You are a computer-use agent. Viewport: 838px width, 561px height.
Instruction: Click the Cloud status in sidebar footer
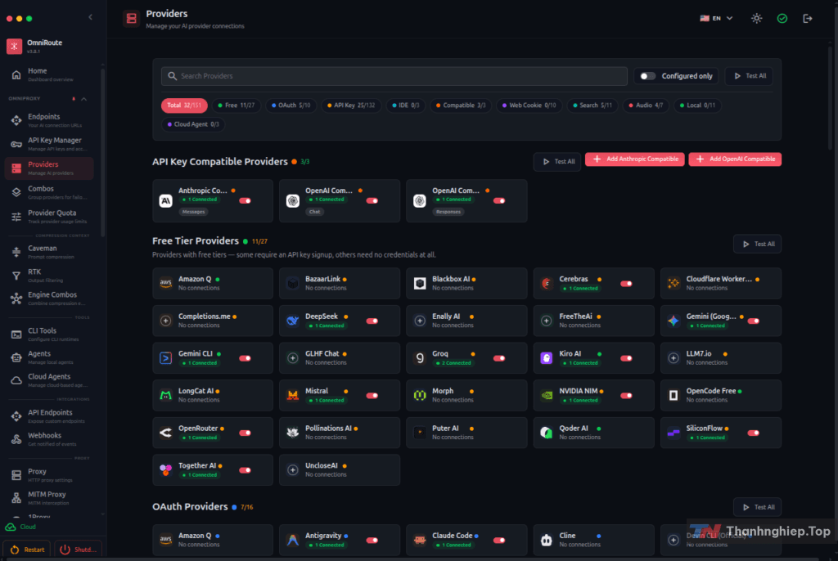(x=20, y=527)
